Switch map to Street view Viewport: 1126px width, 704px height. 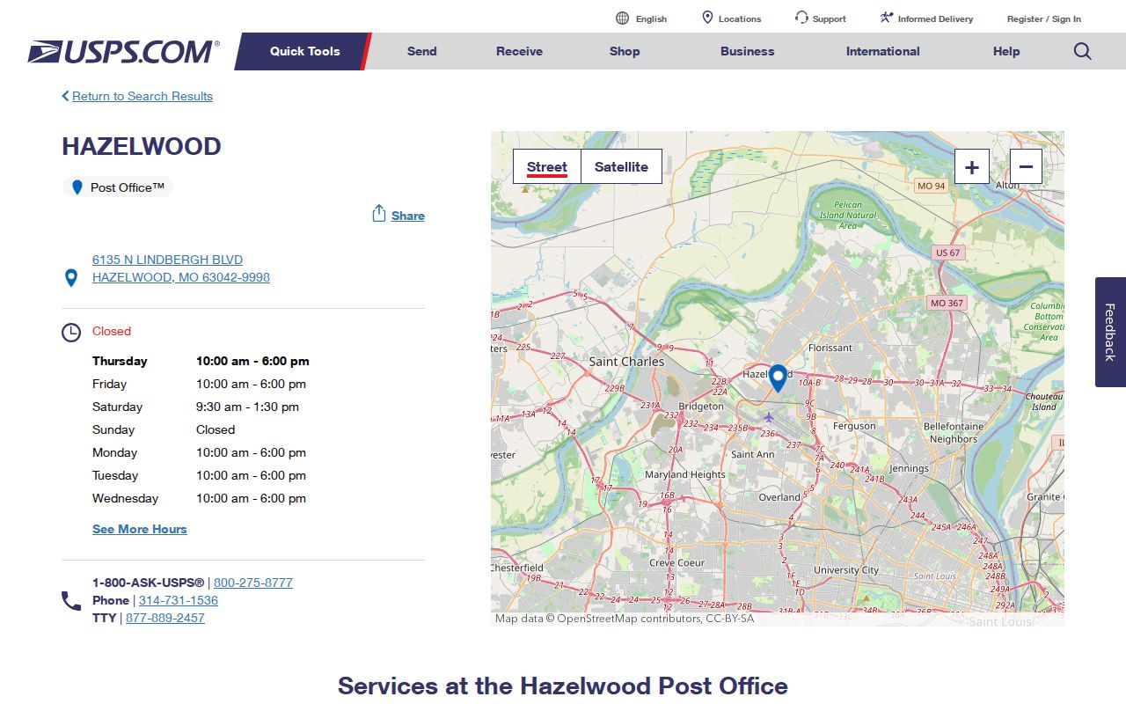547,166
